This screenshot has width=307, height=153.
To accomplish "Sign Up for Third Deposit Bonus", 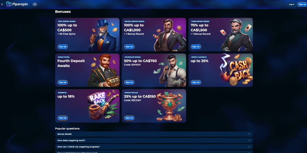I will point(196,47).
